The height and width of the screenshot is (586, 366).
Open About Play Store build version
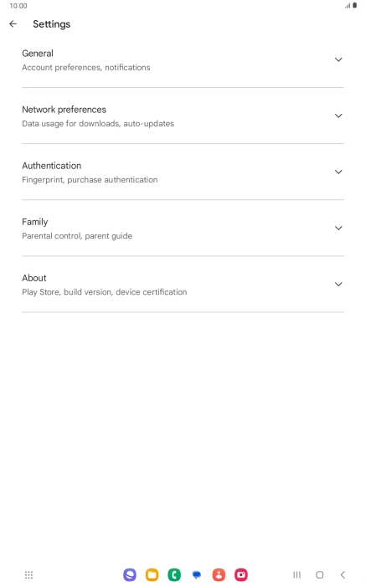(183, 284)
